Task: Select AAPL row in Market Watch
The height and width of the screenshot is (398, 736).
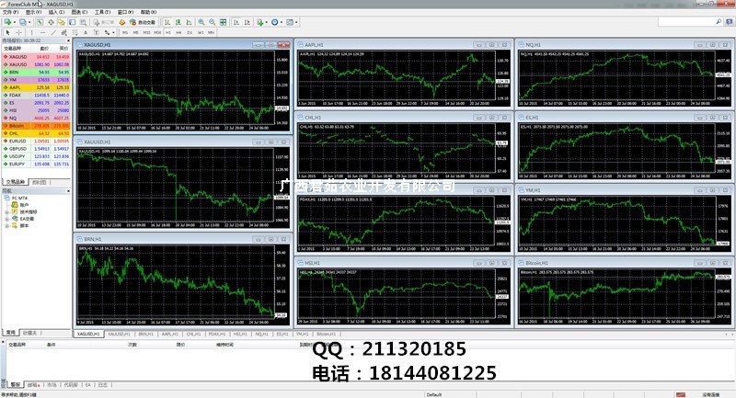Action: [x=36, y=87]
